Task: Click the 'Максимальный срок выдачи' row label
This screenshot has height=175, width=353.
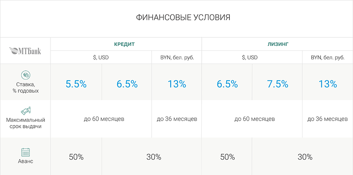Action: (x=25, y=123)
